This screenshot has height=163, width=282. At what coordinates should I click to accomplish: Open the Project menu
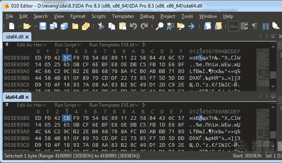168,16
